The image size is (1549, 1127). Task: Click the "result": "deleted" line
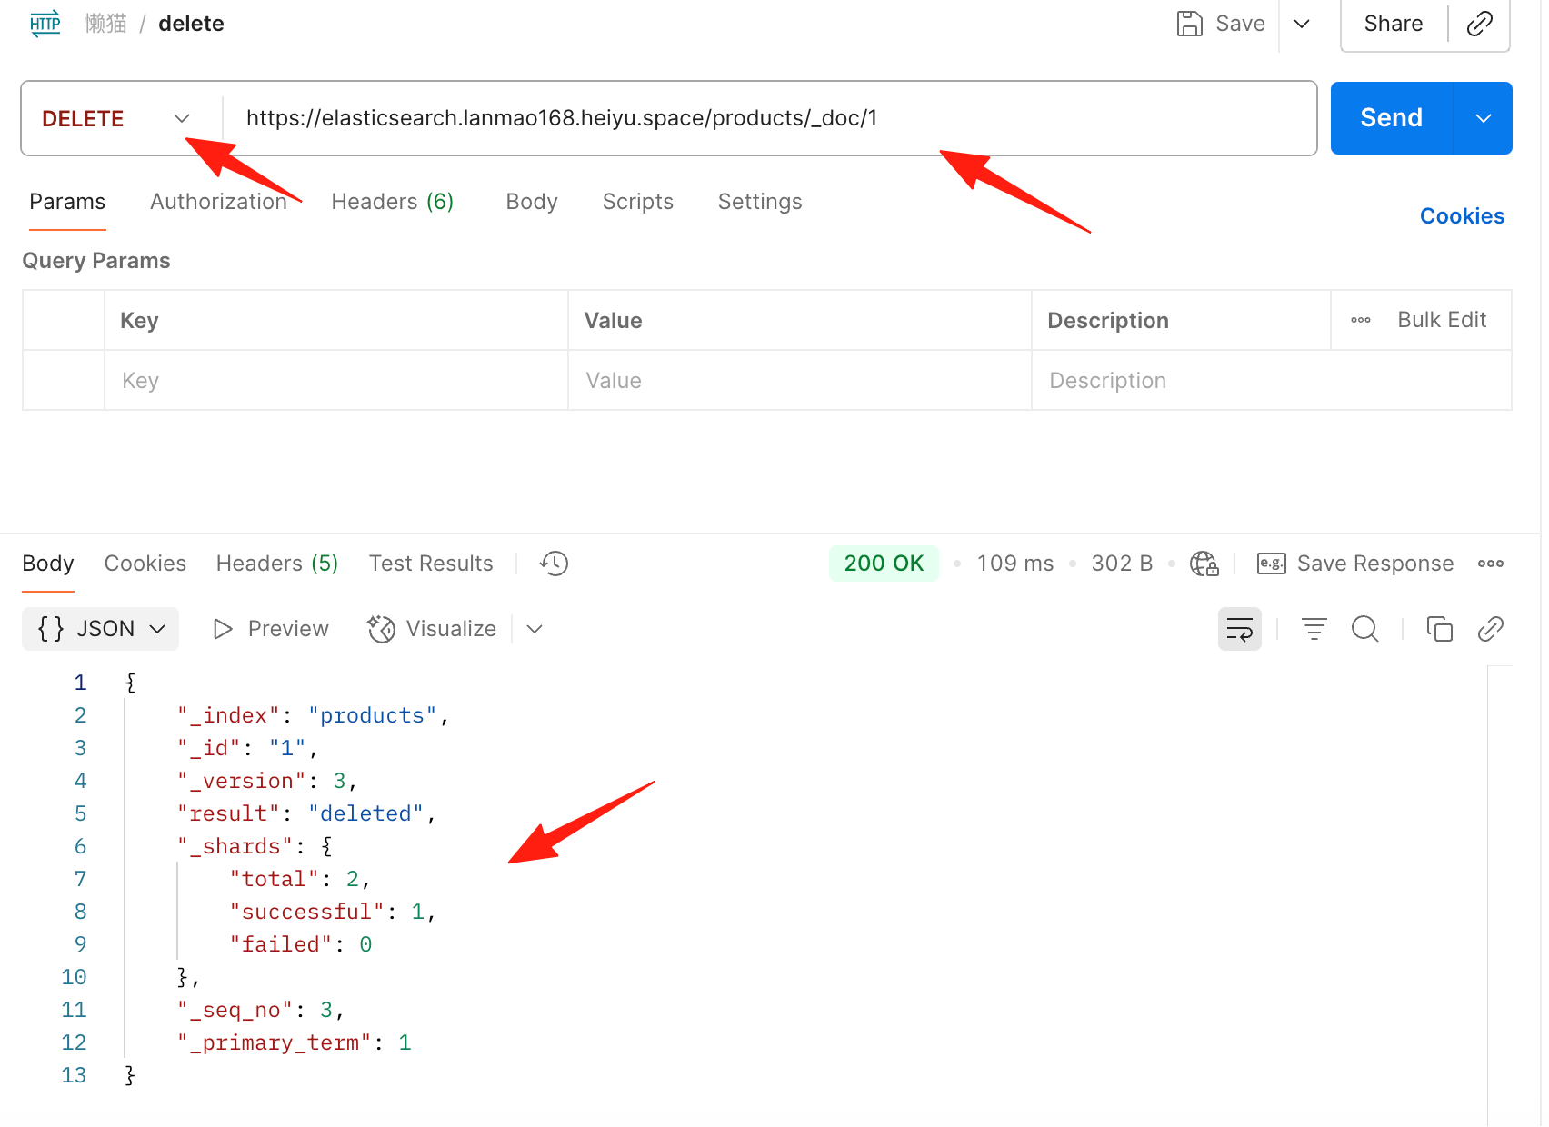coord(306,813)
